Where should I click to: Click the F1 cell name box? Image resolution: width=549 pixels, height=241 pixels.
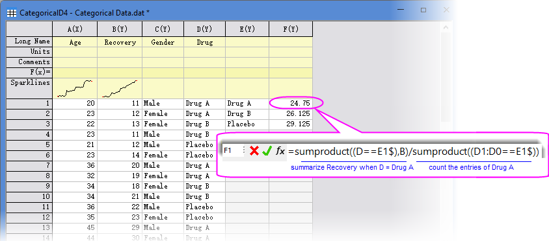tap(232, 151)
